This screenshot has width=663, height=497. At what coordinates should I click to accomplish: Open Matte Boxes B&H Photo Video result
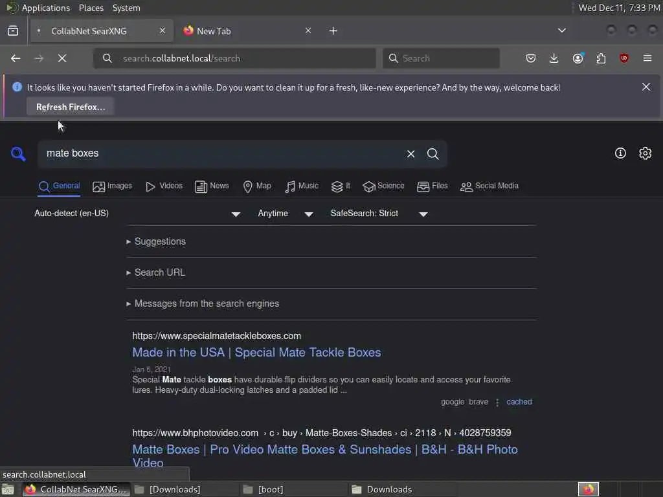point(325,456)
